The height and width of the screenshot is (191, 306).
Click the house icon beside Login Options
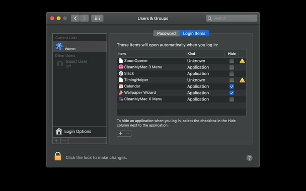pyautogui.click(x=59, y=131)
